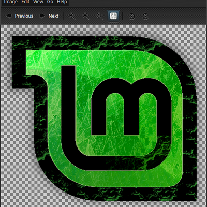
Task: Open the Image menu
Action: tap(10, 2)
